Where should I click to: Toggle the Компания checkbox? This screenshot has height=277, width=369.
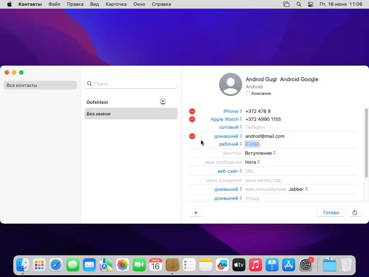click(248, 93)
